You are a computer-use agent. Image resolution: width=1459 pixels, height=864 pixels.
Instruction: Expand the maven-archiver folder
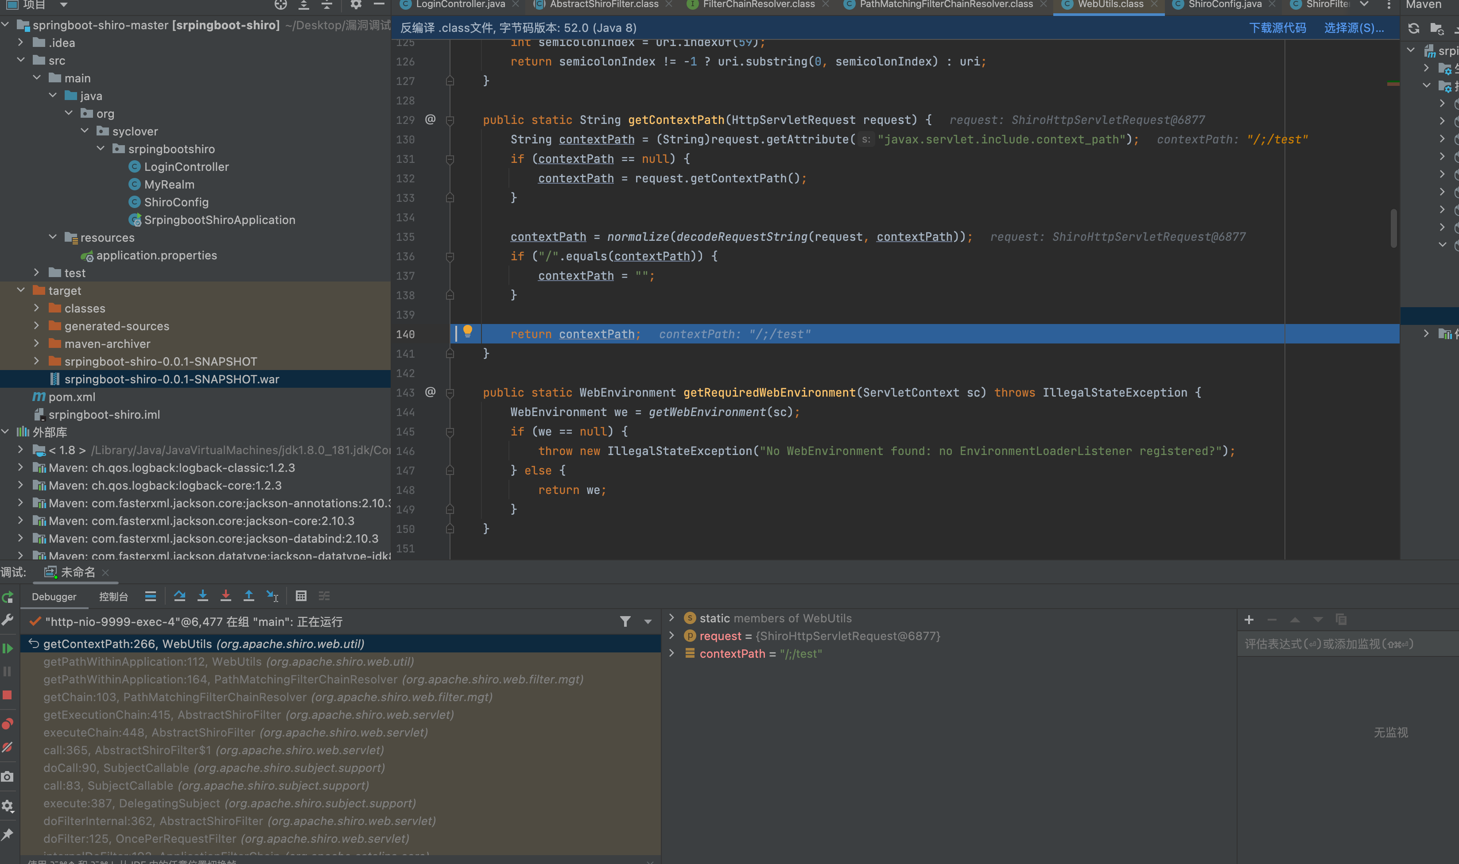[37, 343]
